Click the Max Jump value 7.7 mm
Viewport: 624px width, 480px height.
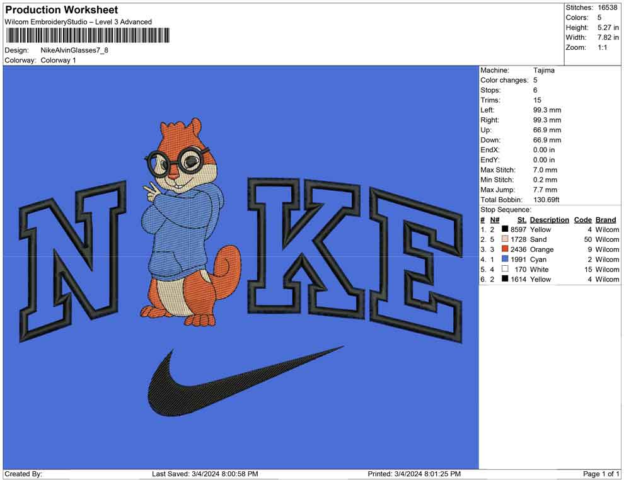[x=545, y=190]
